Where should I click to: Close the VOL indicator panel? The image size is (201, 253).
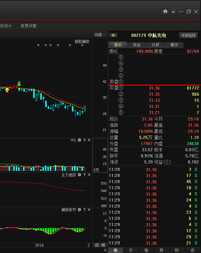pyautogui.click(x=89, y=140)
